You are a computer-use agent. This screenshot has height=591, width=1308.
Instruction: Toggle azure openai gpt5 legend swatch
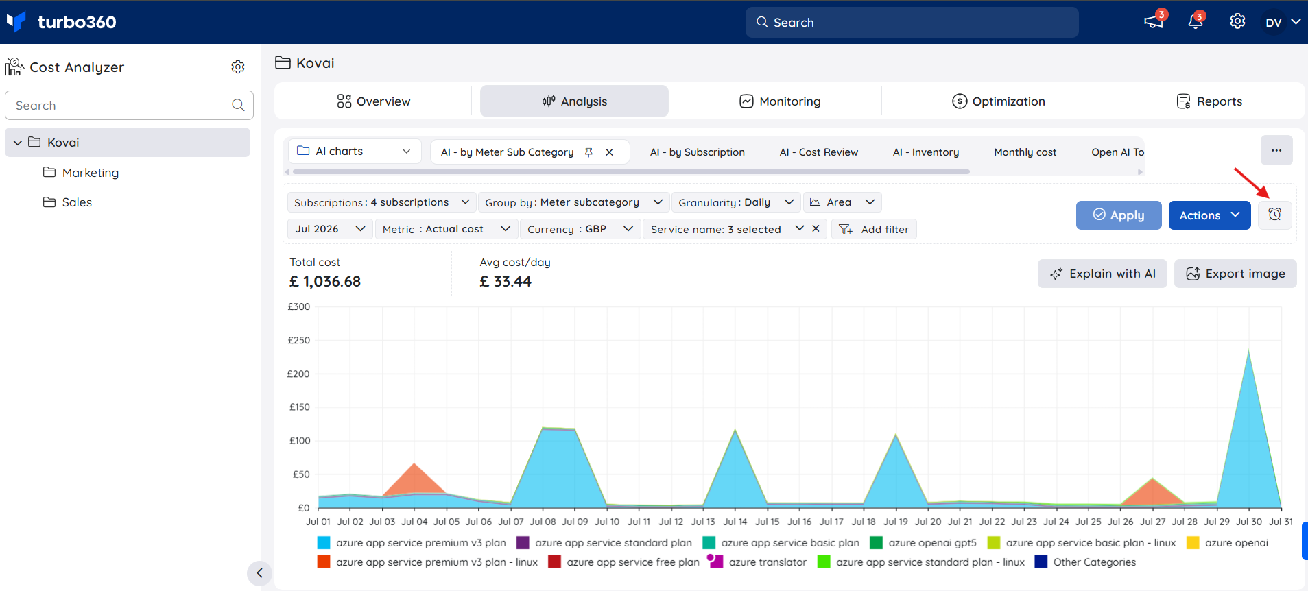pyautogui.click(x=876, y=543)
